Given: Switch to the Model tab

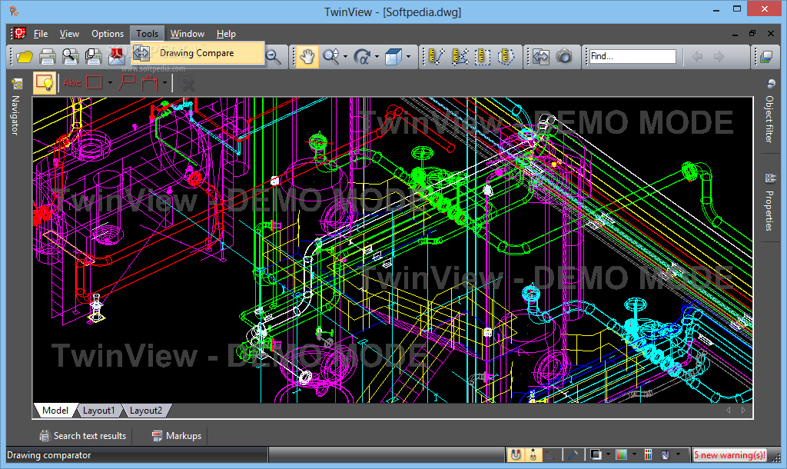Looking at the screenshot, I should (55, 411).
